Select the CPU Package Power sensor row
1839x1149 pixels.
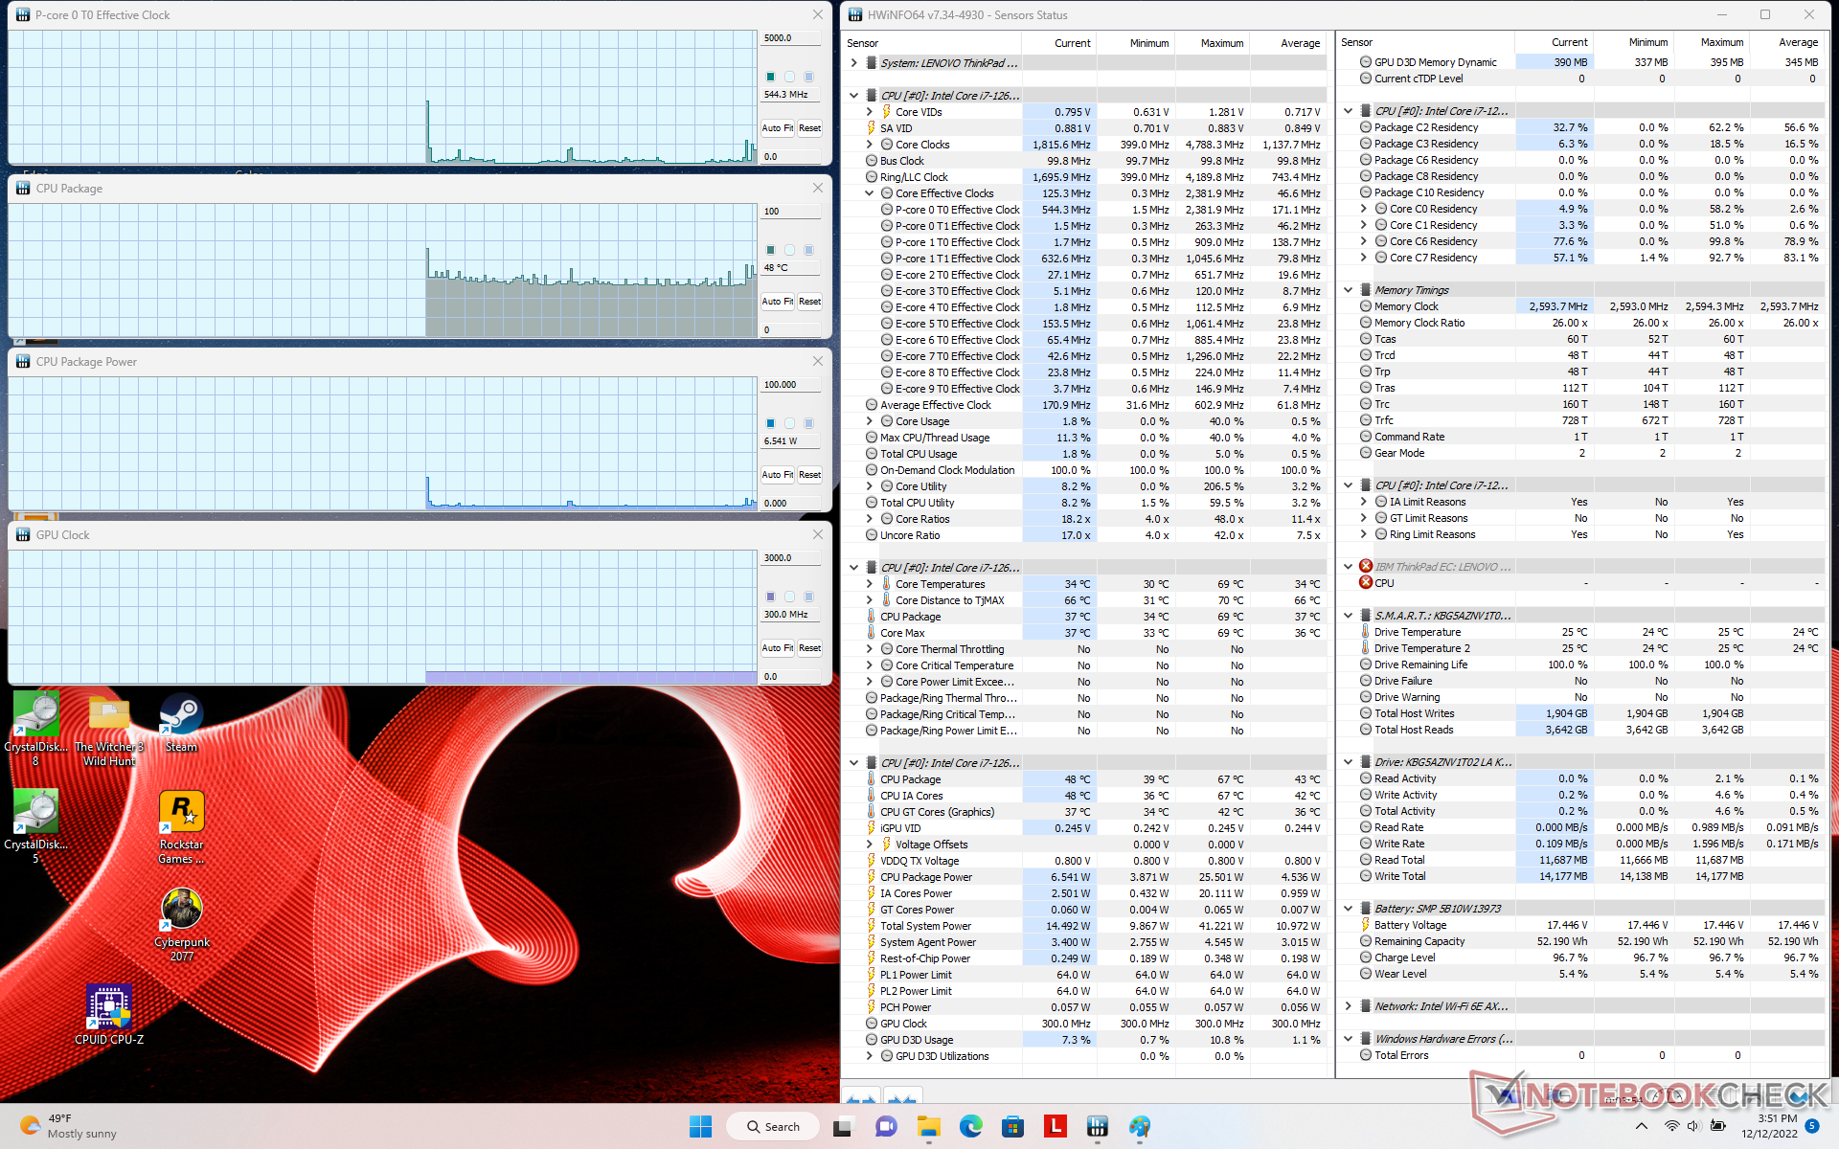(x=925, y=877)
